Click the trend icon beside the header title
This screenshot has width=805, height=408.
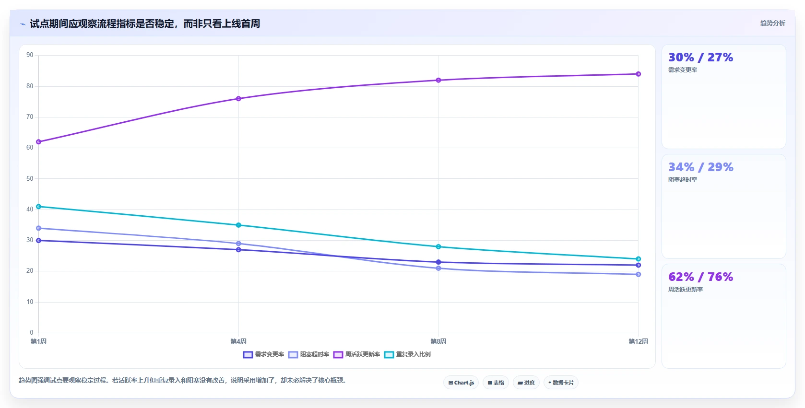click(23, 24)
